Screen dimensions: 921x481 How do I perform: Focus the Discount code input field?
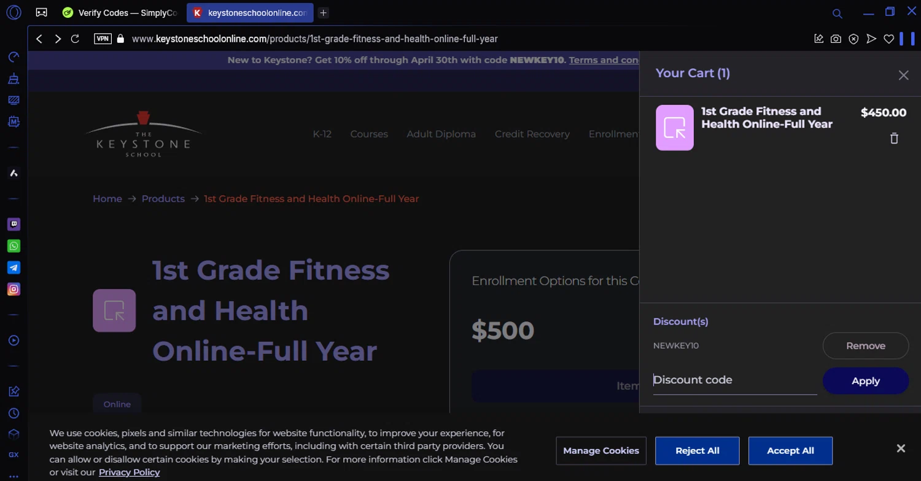735,380
